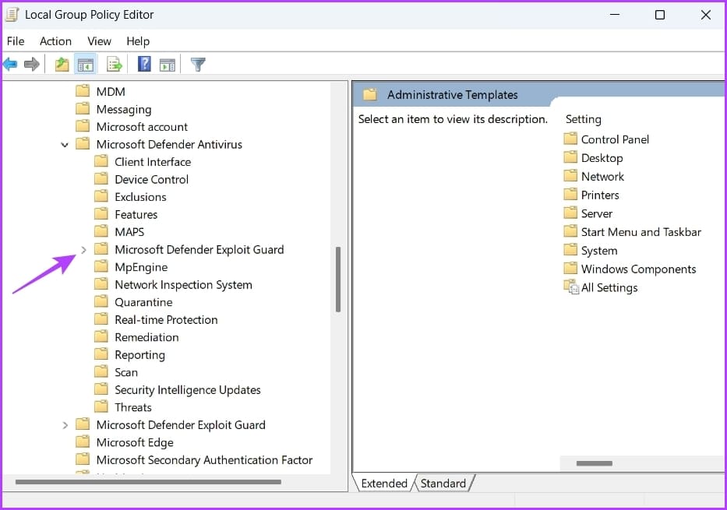
Task: Click the Network folder icon in settings list
Action: click(570, 175)
